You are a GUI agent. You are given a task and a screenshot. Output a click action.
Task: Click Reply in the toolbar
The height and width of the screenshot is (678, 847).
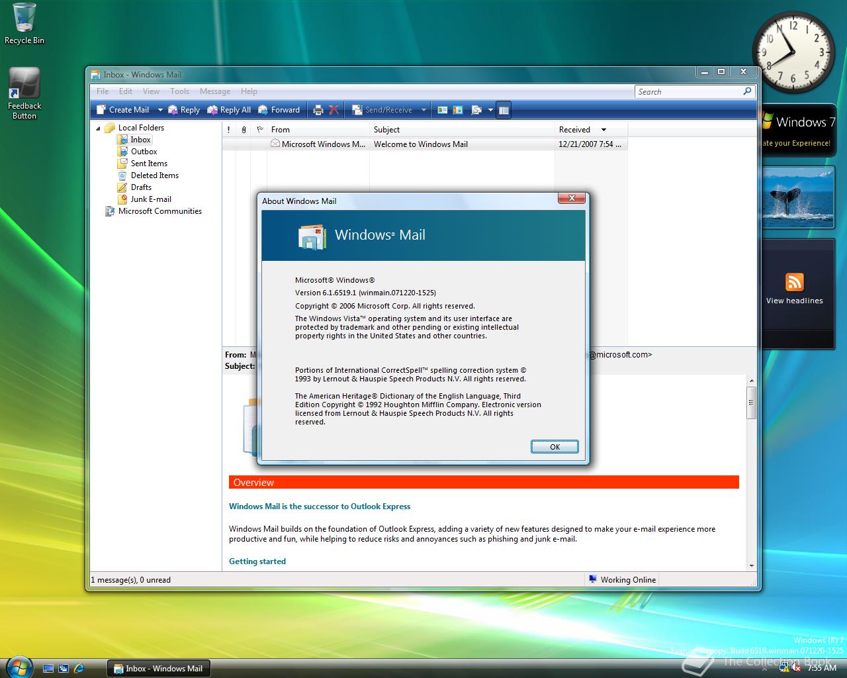coord(184,110)
